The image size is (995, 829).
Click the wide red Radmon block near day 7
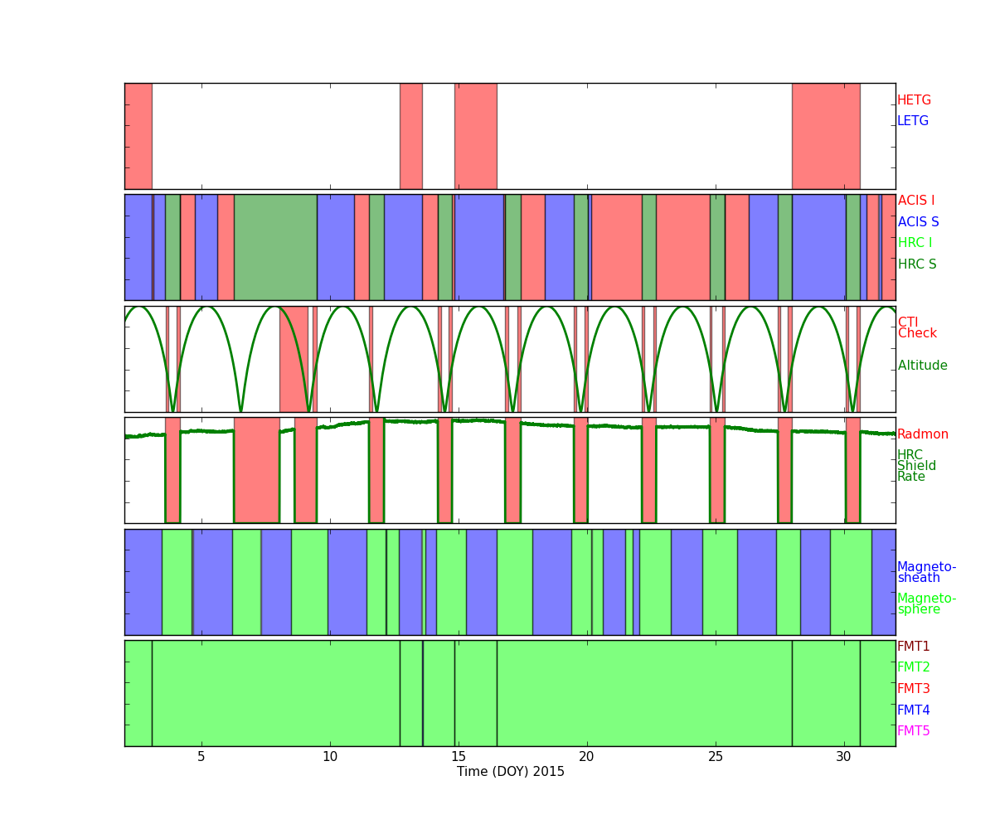257,470
